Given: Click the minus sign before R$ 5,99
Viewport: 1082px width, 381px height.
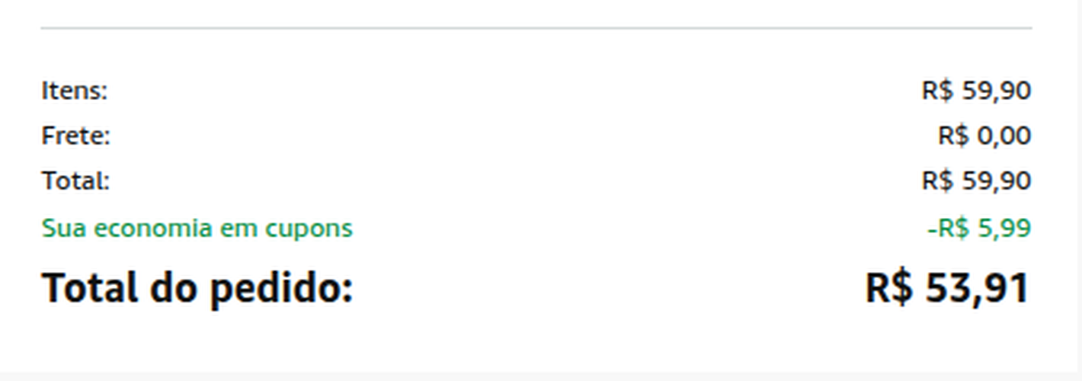Looking at the screenshot, I should point(932,229).
